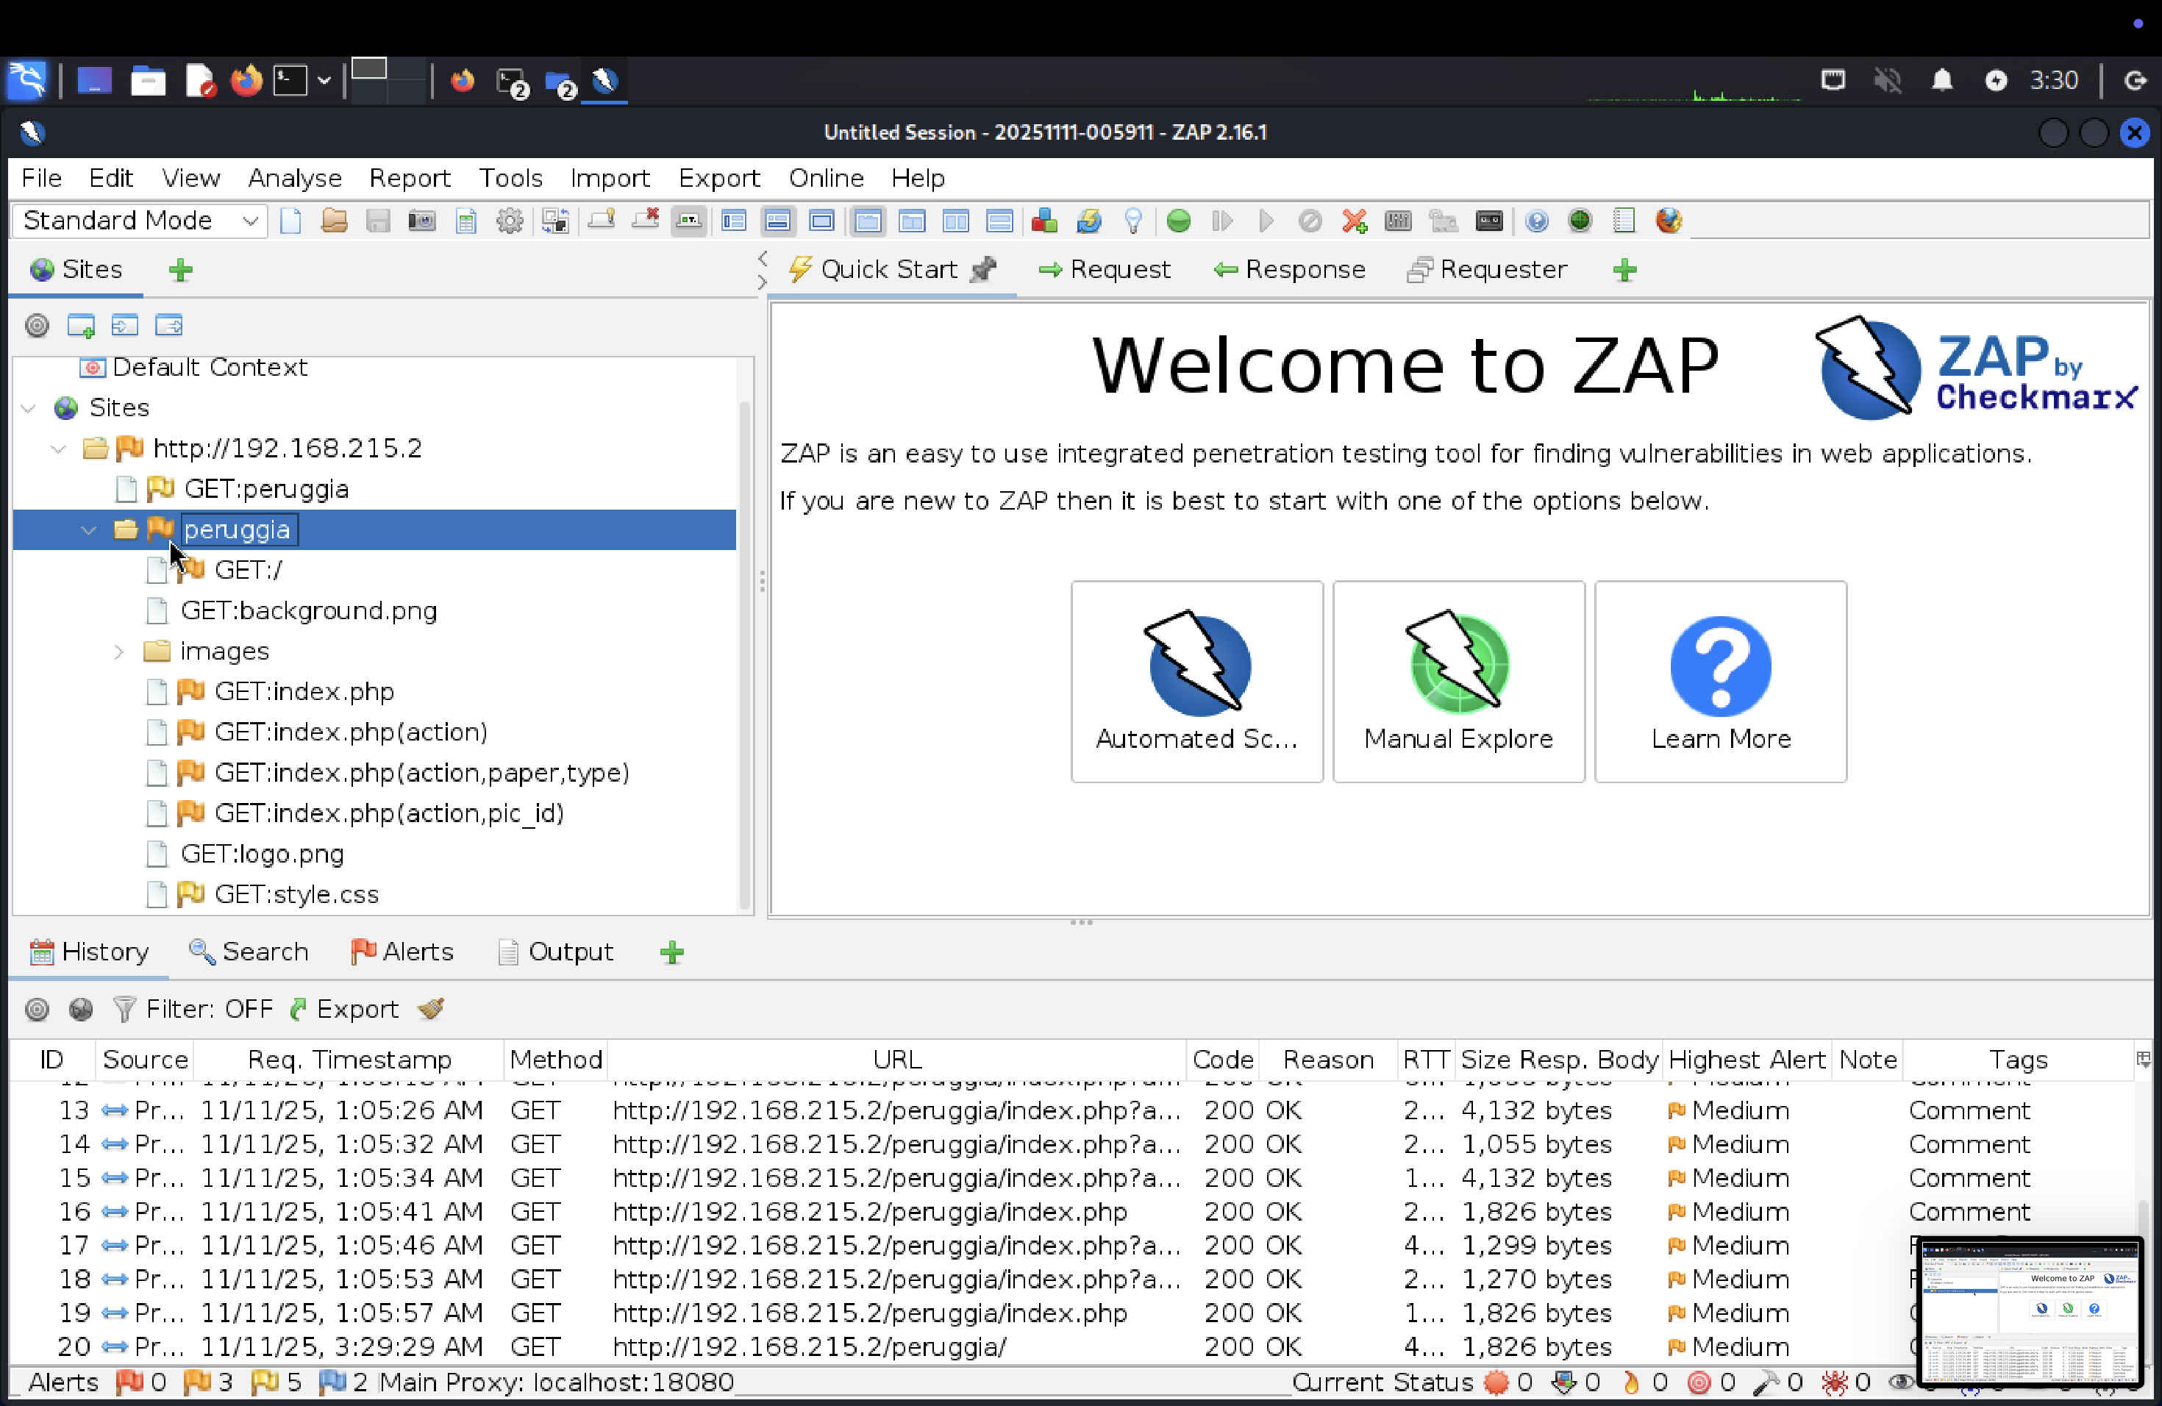Switch to the Alerts tab
This screenshot has width=2162, height=1406.
click(x=402, y=951)
